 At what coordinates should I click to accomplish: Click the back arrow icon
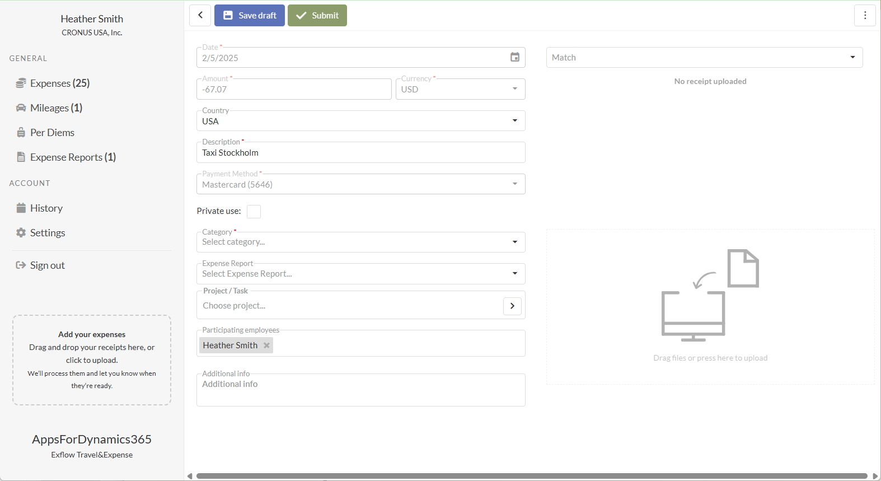(x=200, y=16)
